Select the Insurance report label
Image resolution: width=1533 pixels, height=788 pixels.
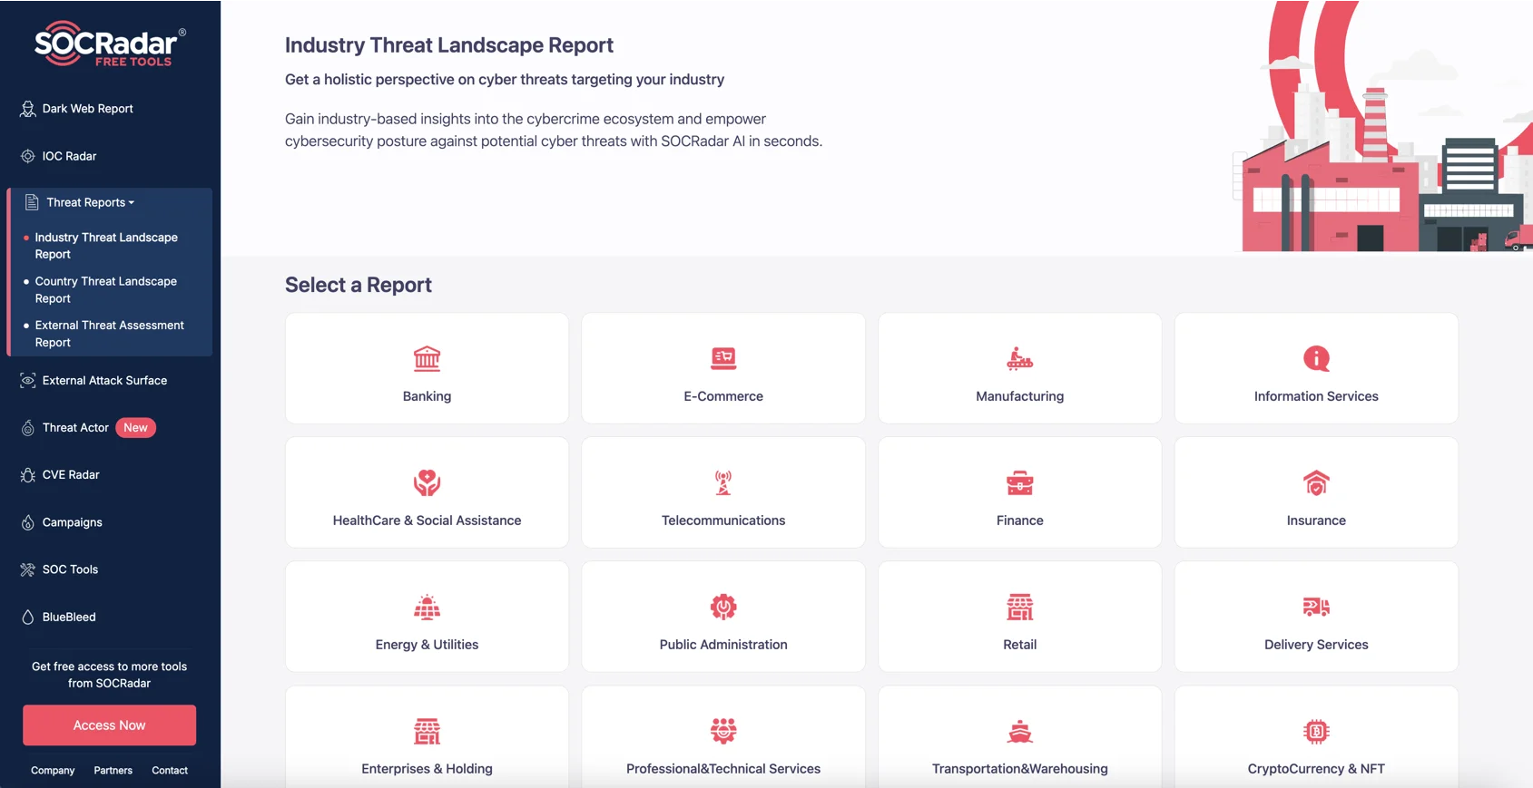(x=1316, y=520)
